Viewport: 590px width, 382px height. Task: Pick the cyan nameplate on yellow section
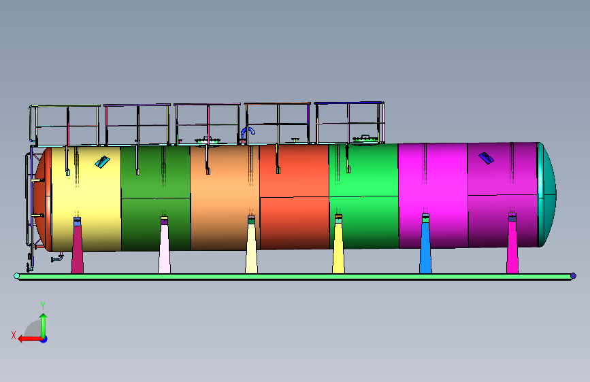coord(102,162)
